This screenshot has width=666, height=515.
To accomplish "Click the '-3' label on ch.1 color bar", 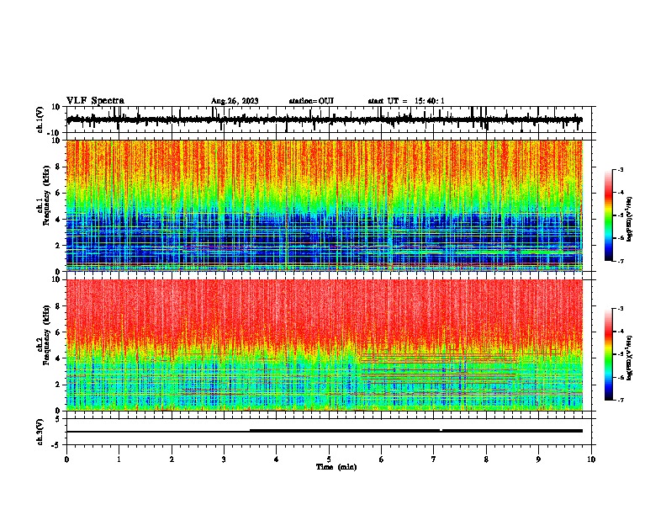I will click(x=621, y=169).
